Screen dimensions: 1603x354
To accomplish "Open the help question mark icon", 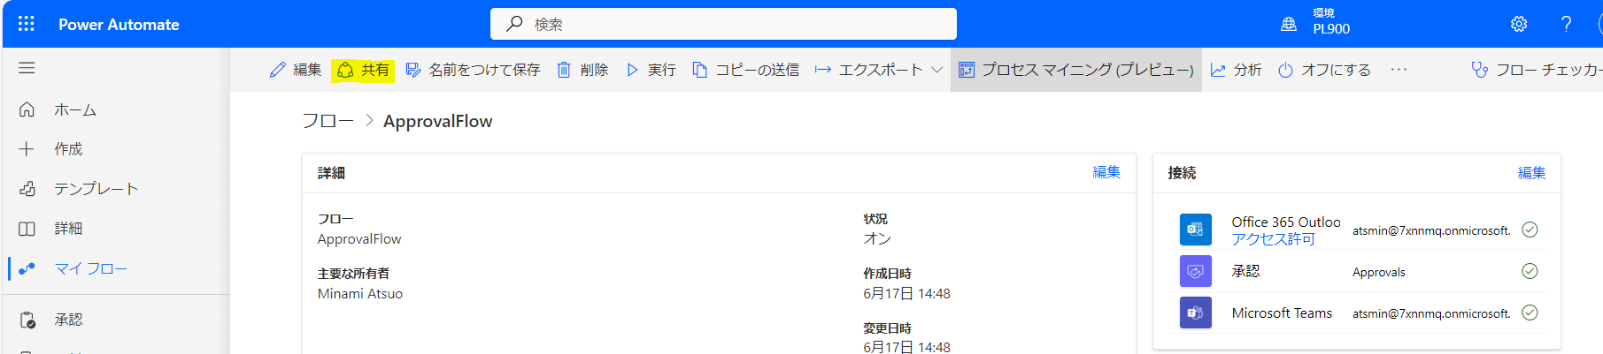I will click(x=1566, y=24).
